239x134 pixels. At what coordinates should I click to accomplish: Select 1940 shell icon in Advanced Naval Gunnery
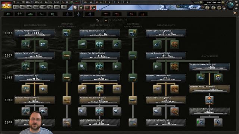point(133,100)
